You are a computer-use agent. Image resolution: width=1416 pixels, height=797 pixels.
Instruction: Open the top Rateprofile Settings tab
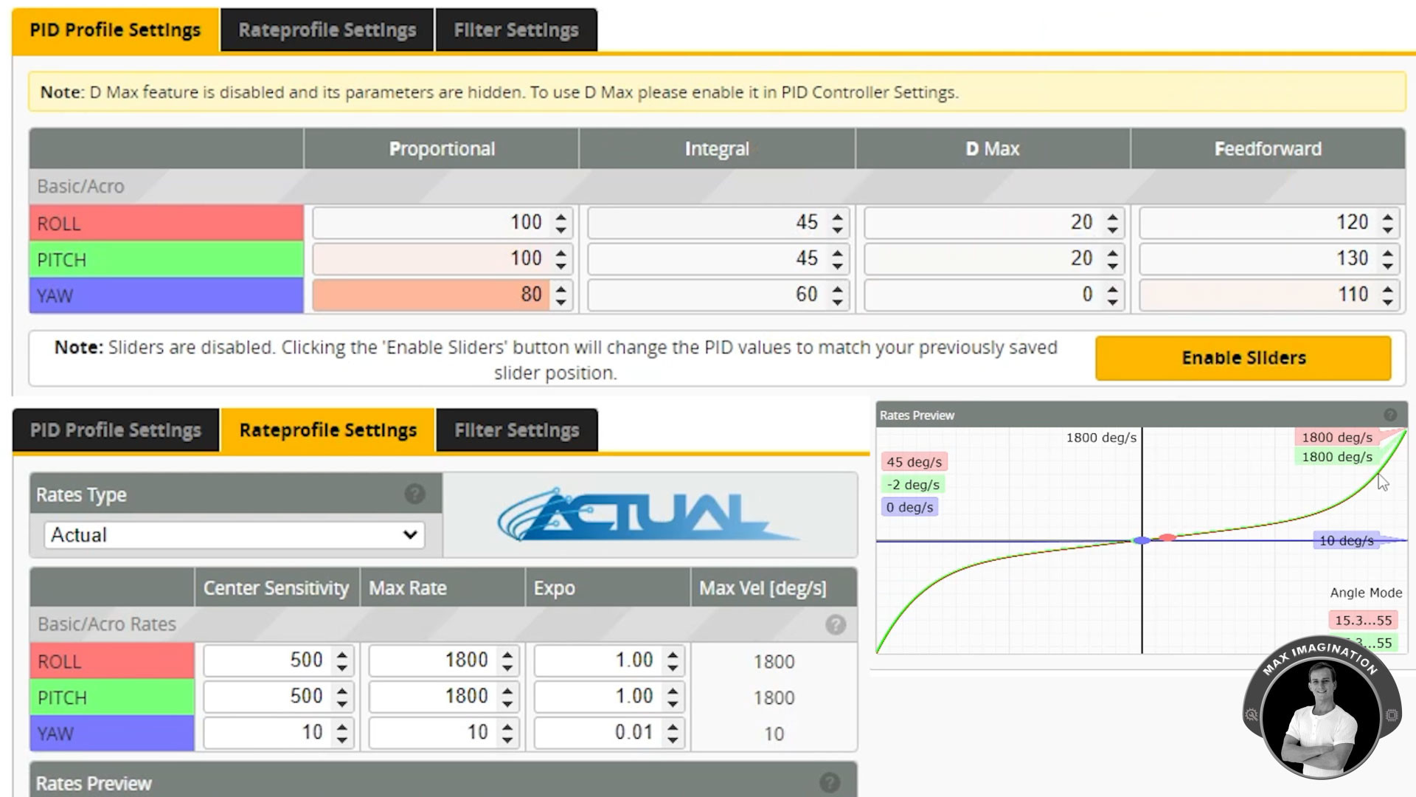coord(327,30)
